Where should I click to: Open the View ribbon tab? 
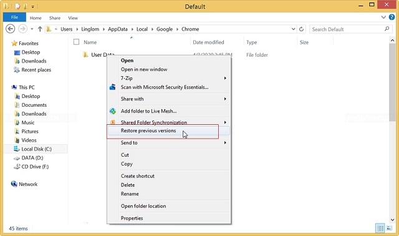point(73,18)
